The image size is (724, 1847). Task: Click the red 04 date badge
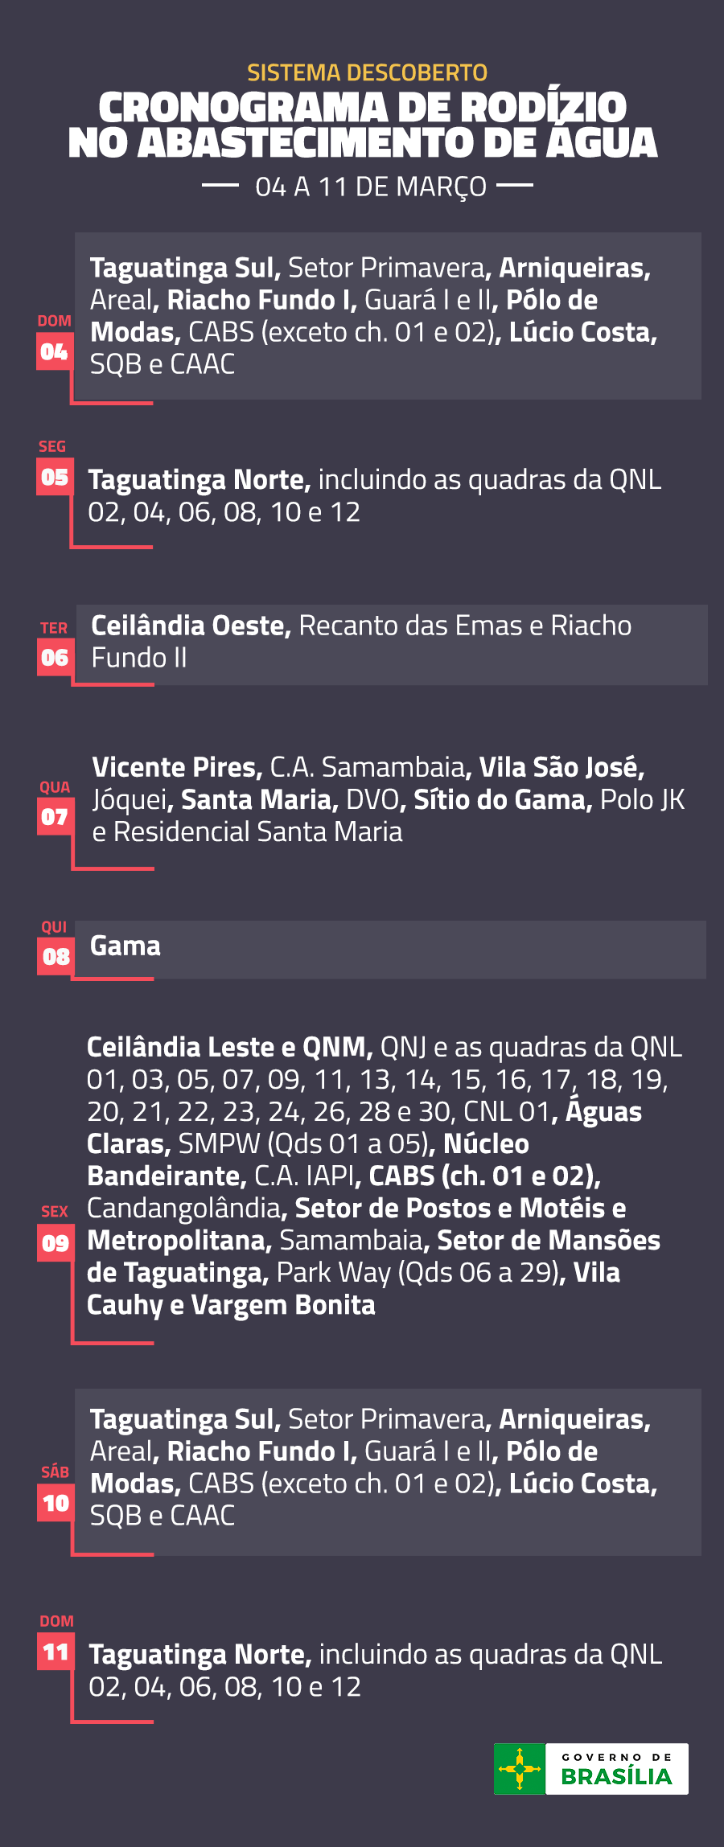(x=54, y=351)
